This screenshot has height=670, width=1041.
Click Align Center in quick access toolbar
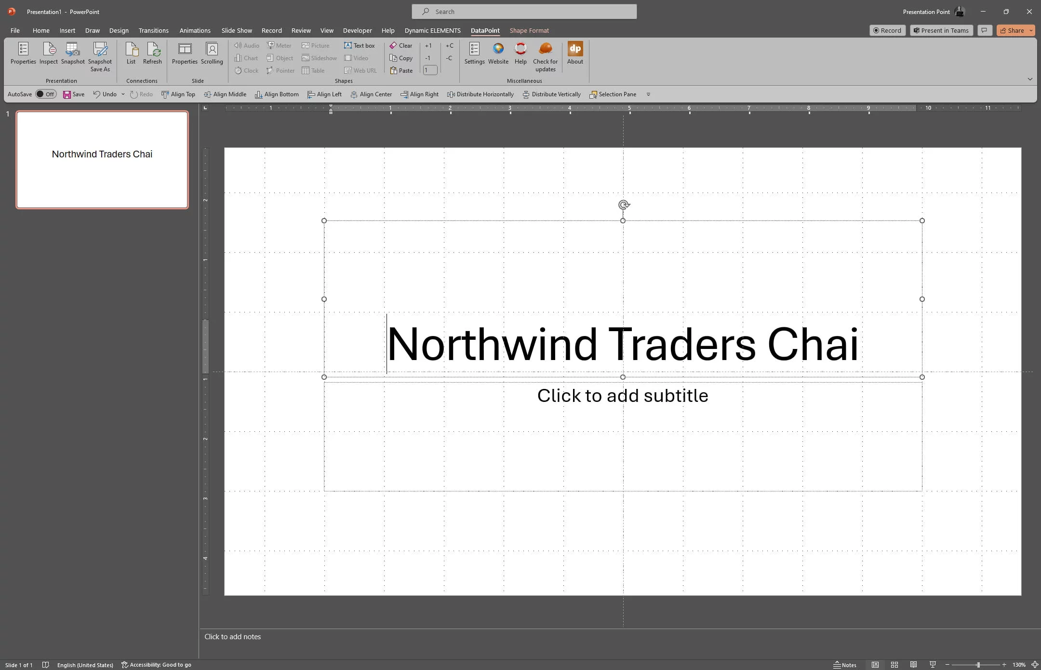(371, 94)
